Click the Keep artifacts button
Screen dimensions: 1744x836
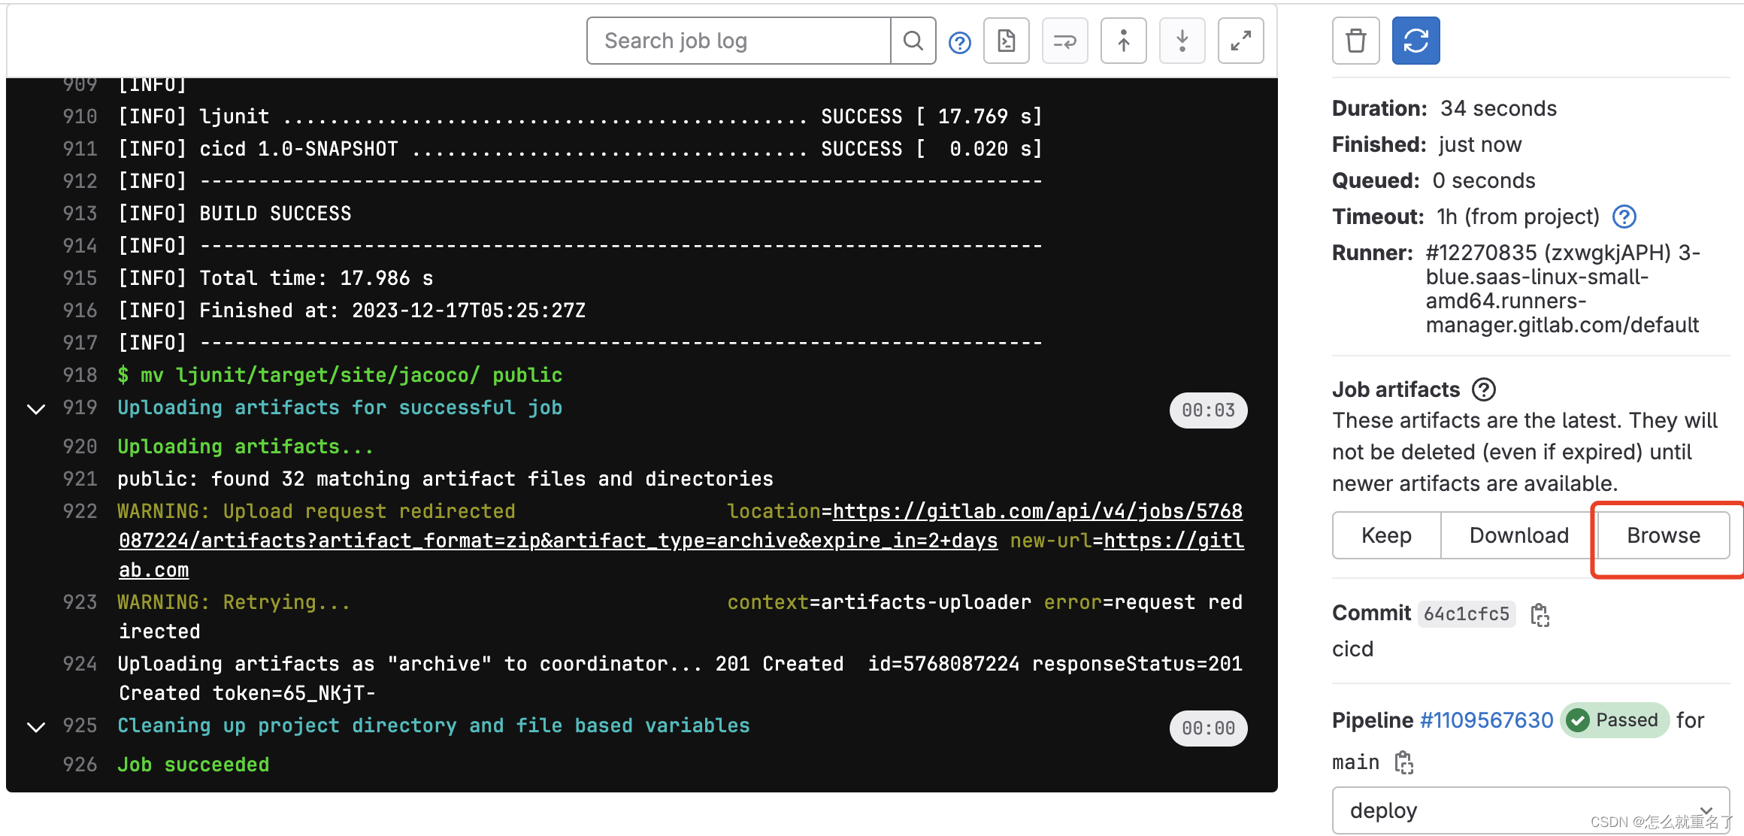1384,535
